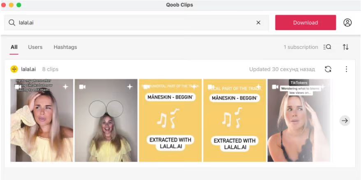This screenshot has width=361, height=180.
Task: Close the Qoob Clips window
Action: [4, 5]
